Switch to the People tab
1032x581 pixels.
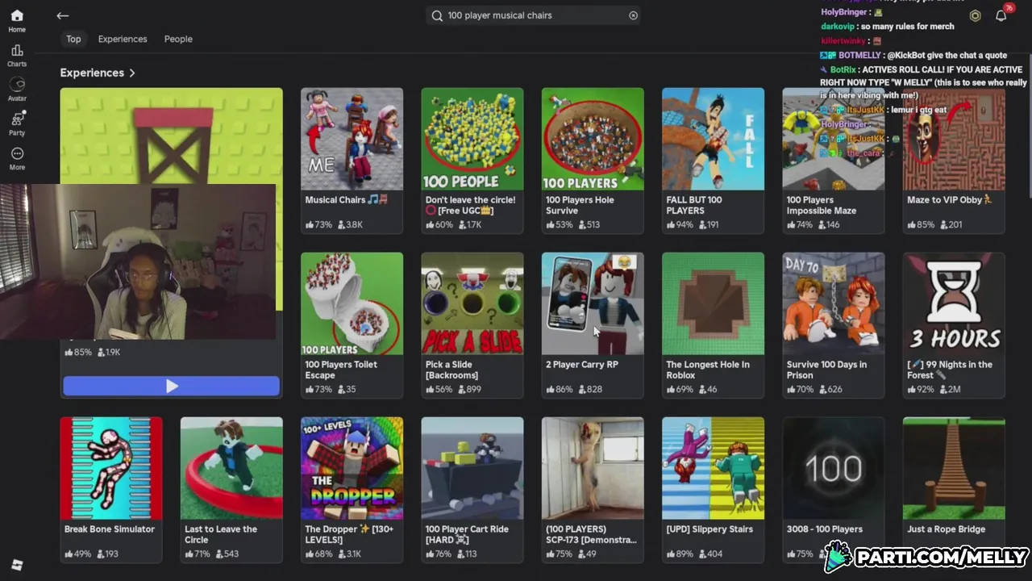(178, 39)
